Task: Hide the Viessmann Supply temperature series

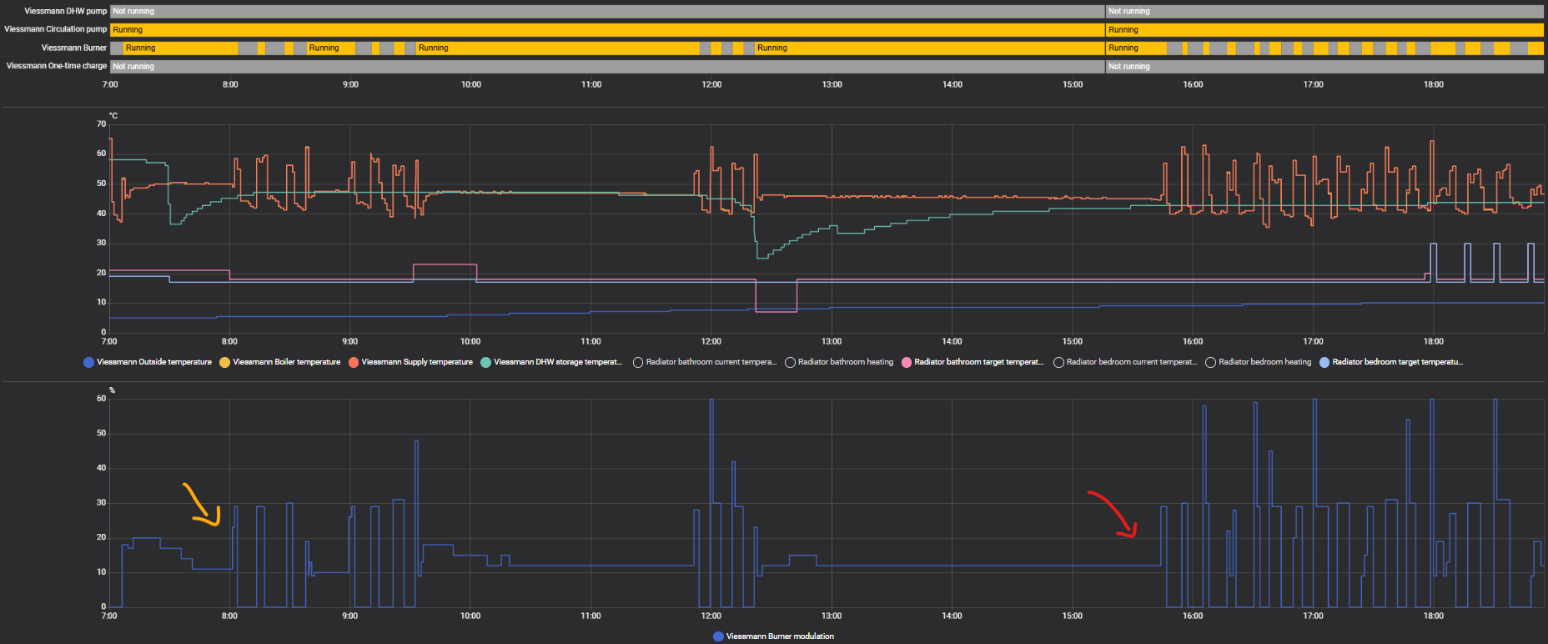Action: pyautogui.click(x=410, y=362)
